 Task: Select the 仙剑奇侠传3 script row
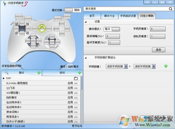point(41,103)
